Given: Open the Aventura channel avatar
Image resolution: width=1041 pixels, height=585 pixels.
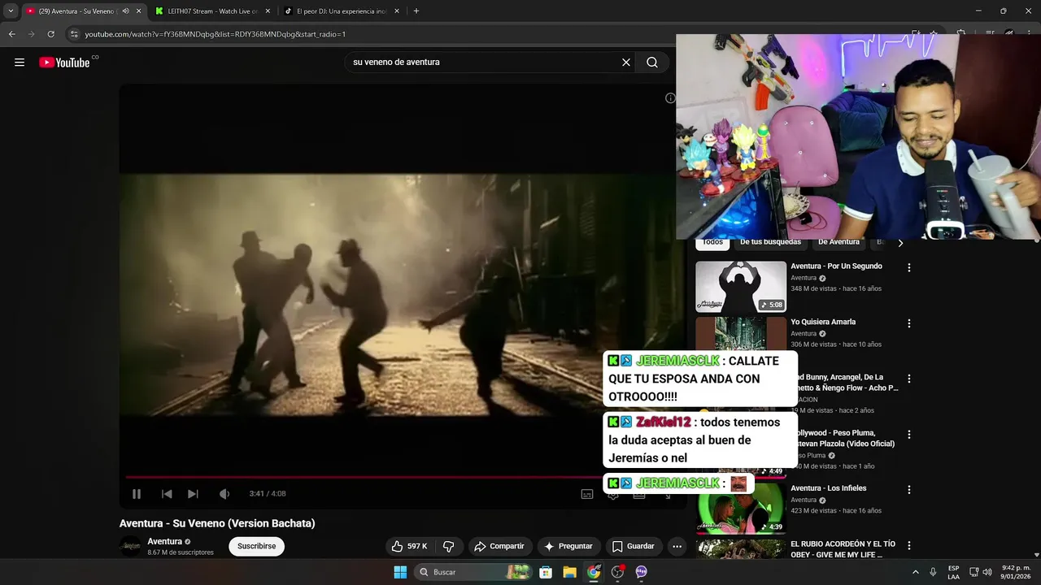Looking at the screenshot, I should 130,546.
